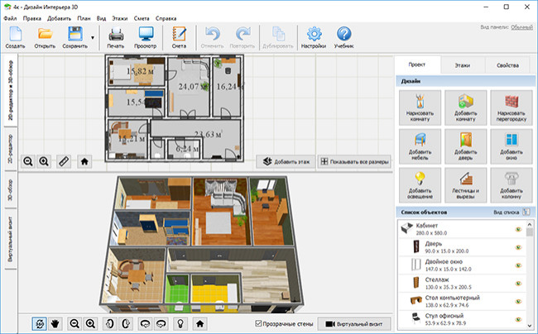Toggle Прозрачные стены checkbox
The width and height of the screenshot is (538, 334).
coord(260,323)
